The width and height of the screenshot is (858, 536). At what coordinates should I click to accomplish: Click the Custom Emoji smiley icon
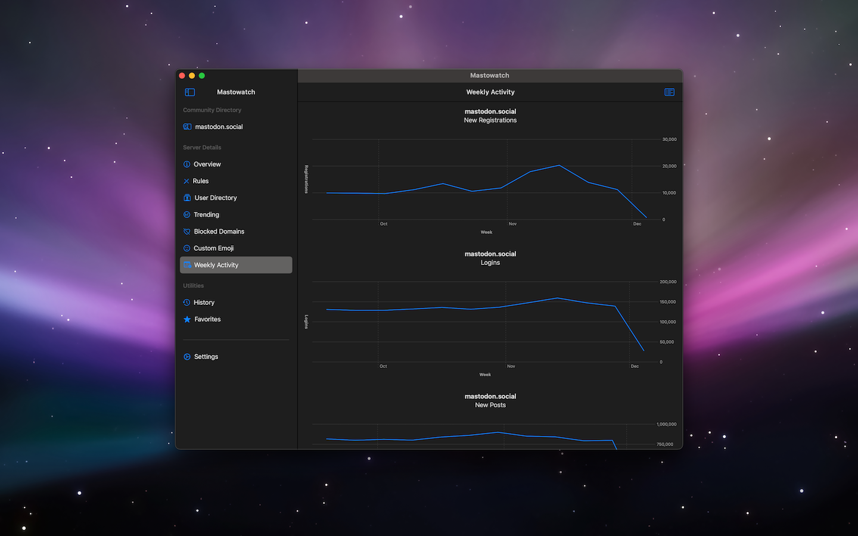click(x=186, y=248)
